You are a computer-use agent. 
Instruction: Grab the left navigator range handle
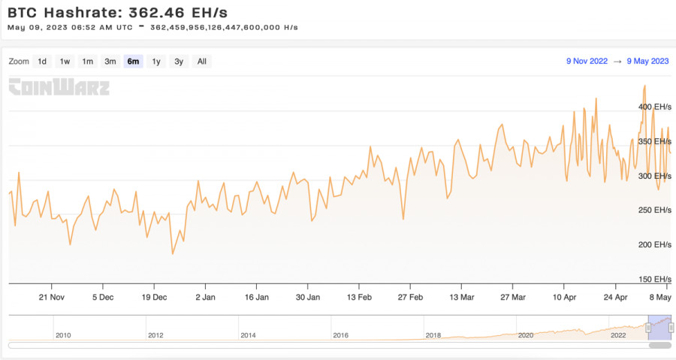click(648, 328)
